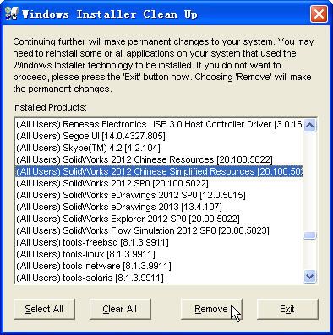Exit the Windows Installer Clean Up dialog
This screenshot has width=333, height=335.
pyautogui.click(x=287, y=309)
